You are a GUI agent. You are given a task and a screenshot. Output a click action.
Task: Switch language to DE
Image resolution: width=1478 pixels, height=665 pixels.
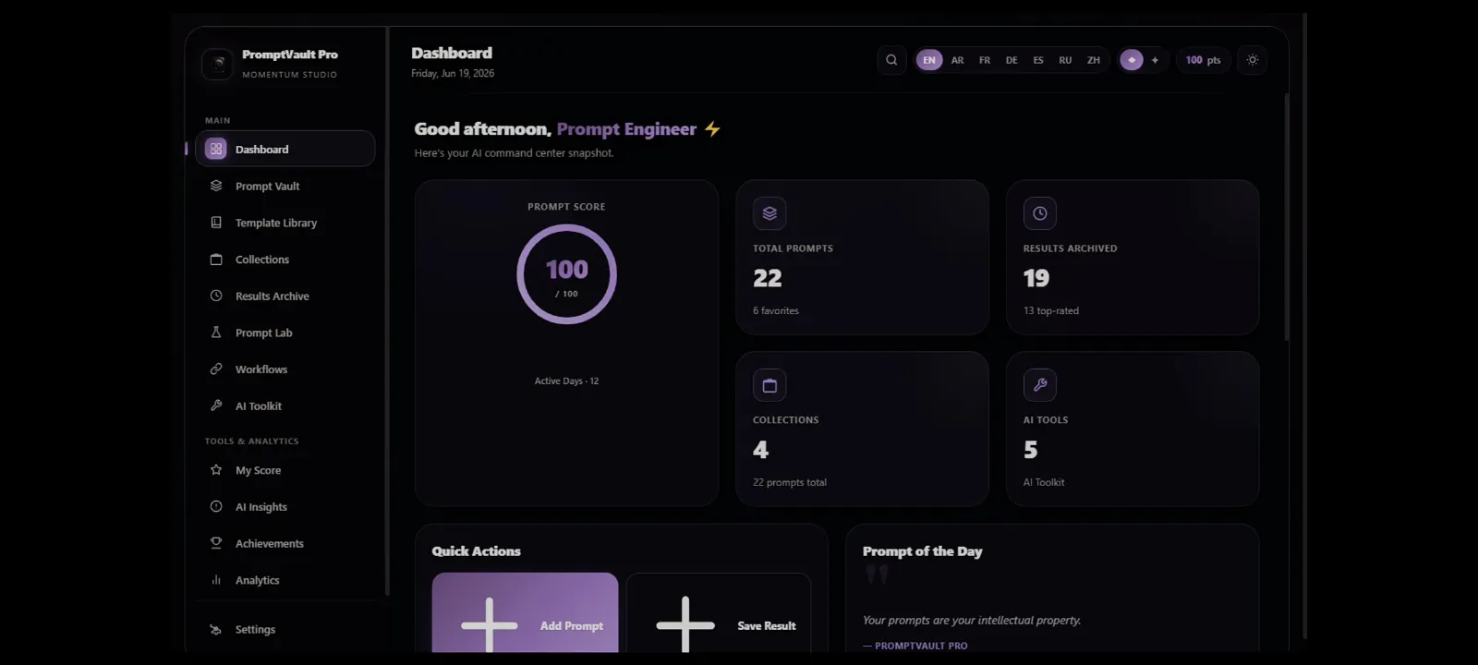coord(1012,60)
